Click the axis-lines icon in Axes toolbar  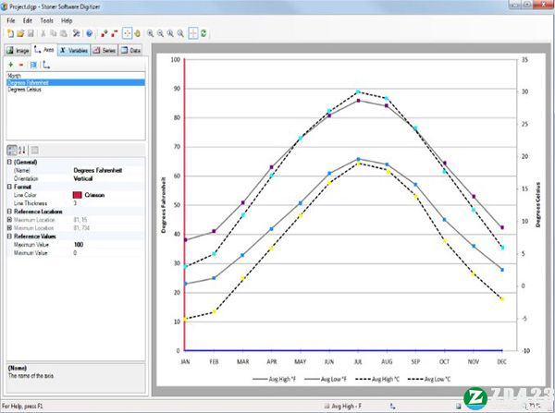[46, 65]
